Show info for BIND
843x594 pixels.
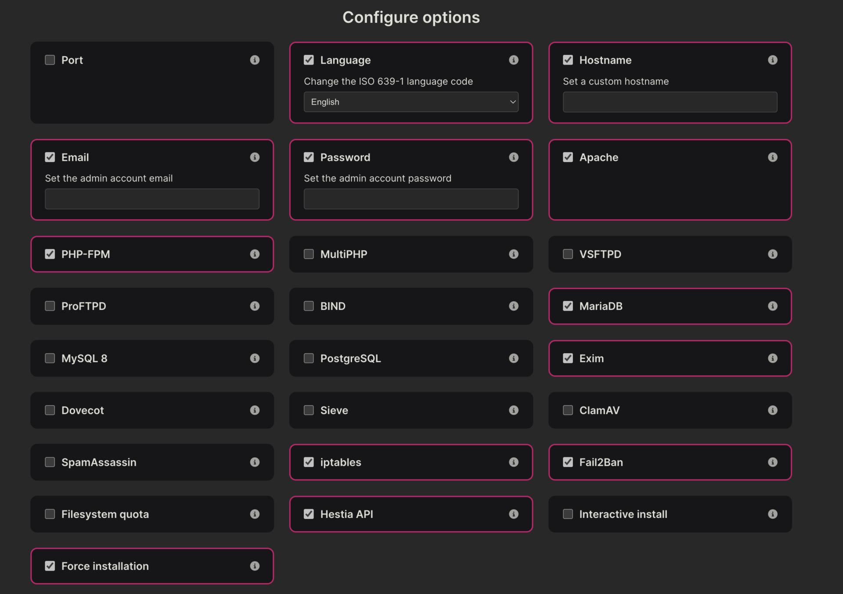click(514, 306)
